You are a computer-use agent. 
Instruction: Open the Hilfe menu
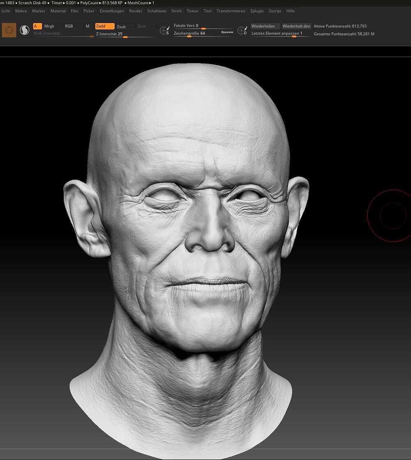pyautogui.click(x=290, y=11)
